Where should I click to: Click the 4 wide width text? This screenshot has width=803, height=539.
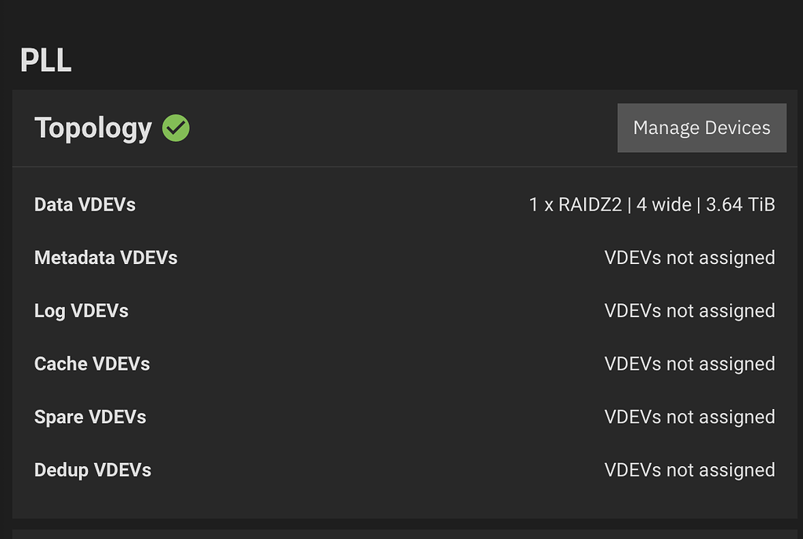tap(663, 204)
